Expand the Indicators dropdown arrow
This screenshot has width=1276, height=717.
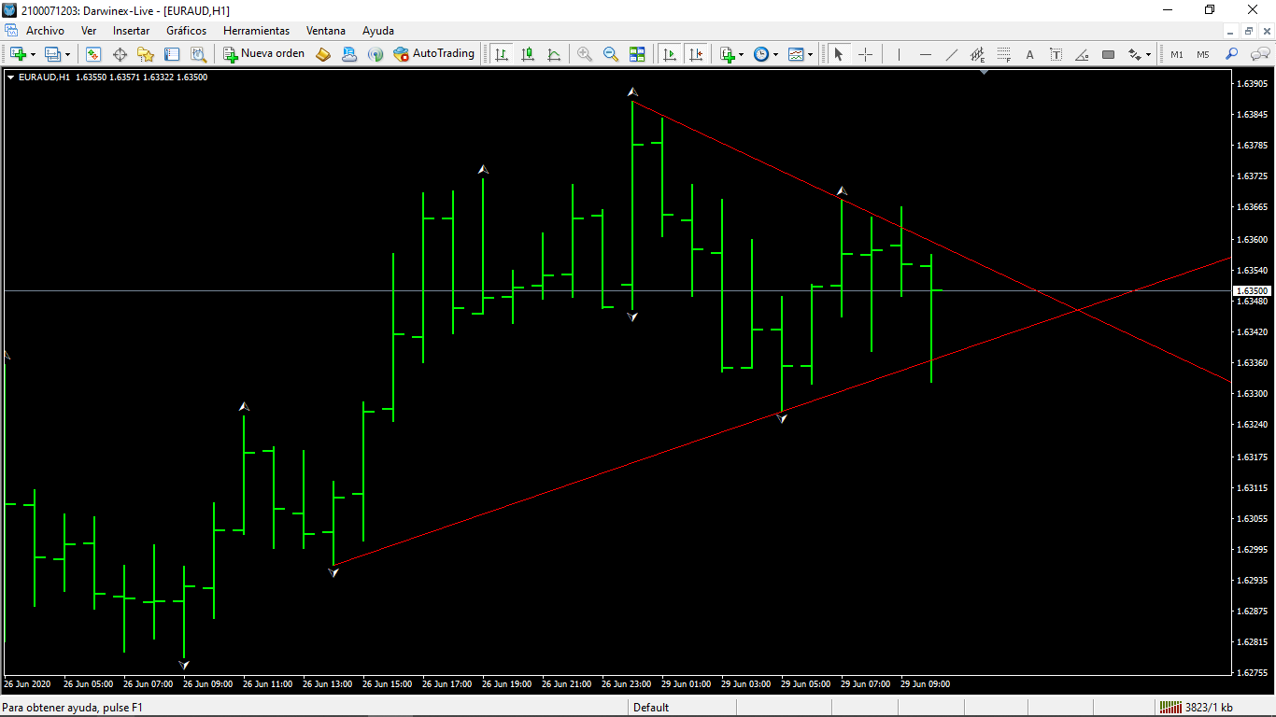point(742,54)
